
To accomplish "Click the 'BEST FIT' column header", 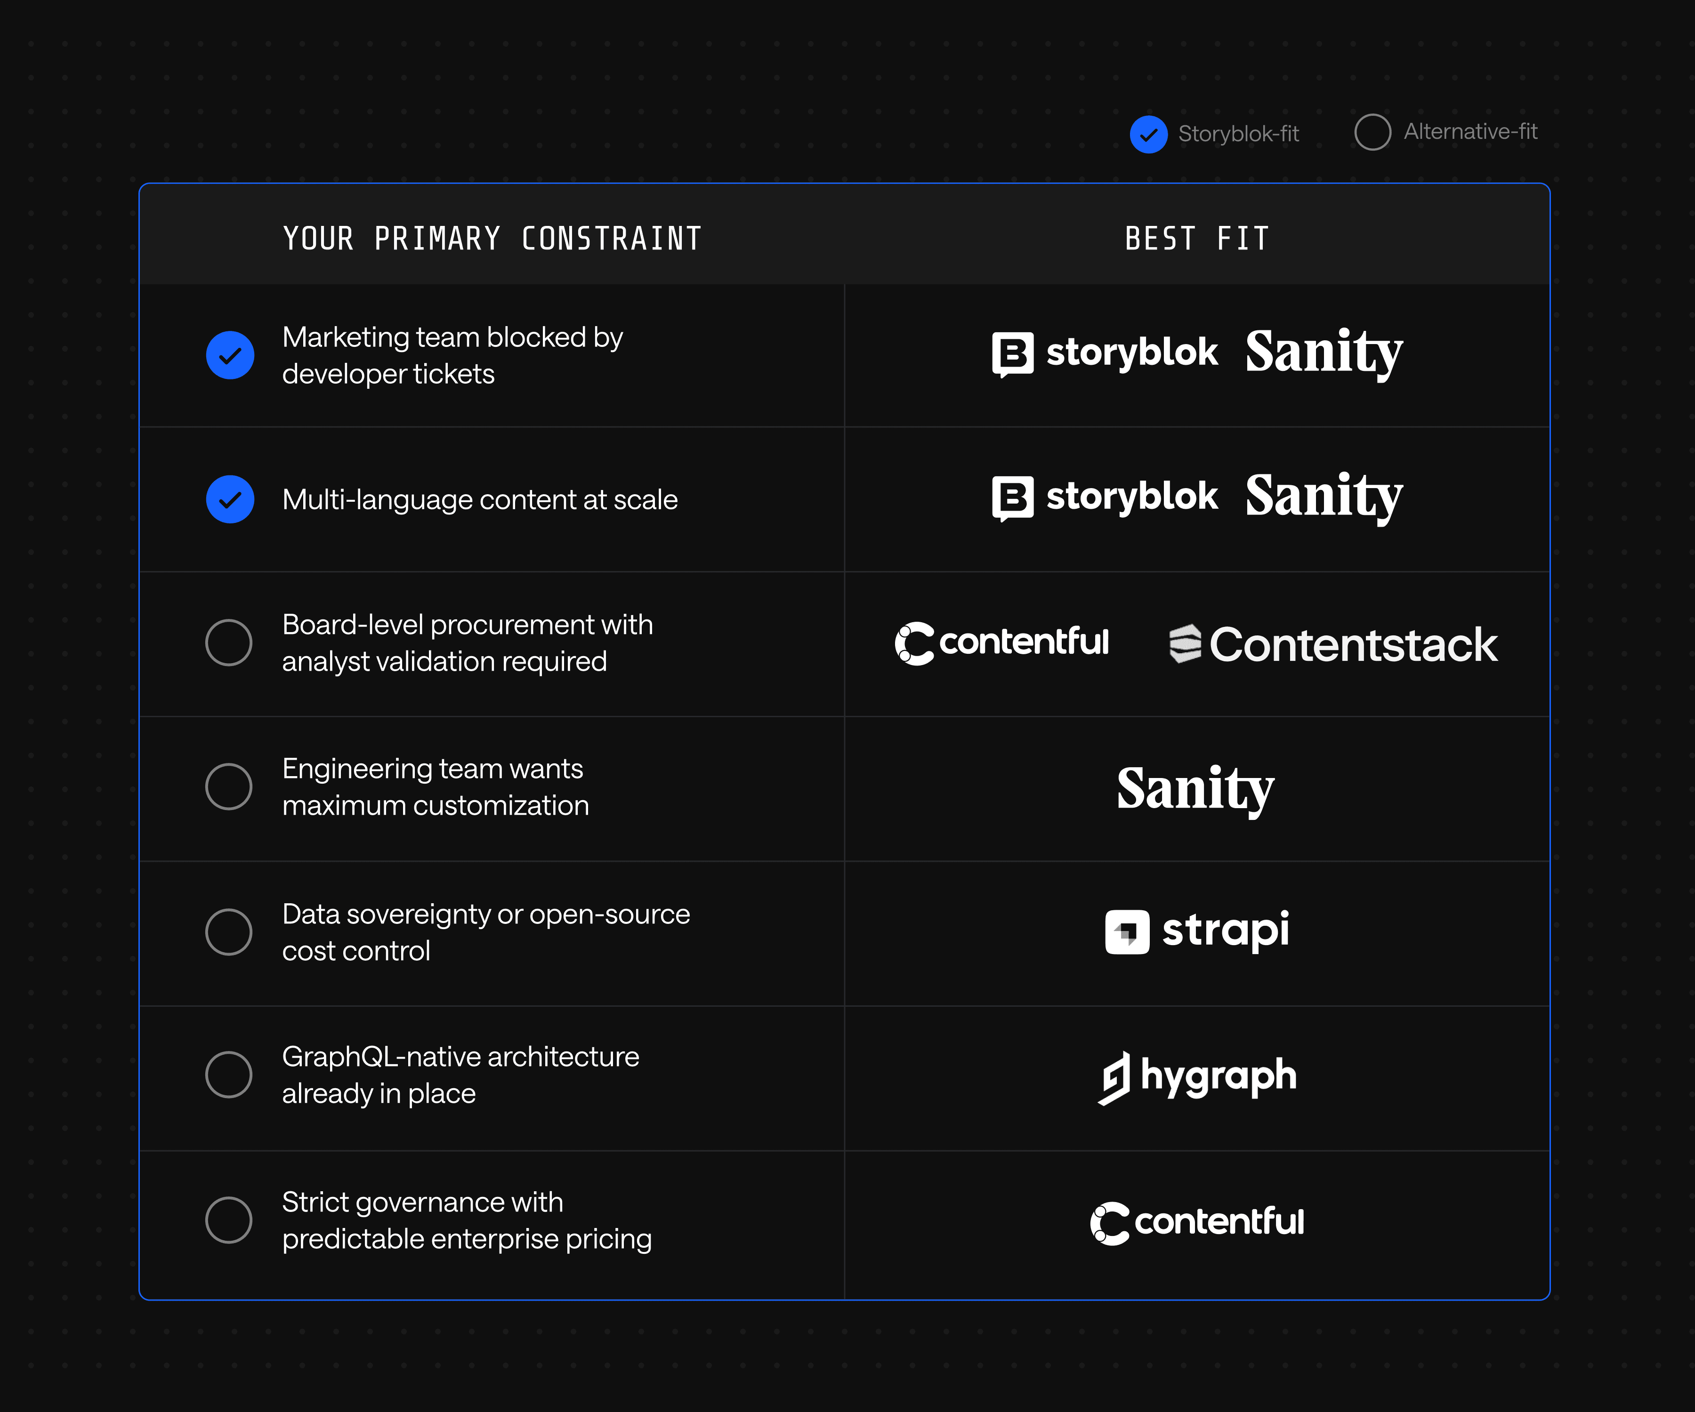I will (1197, 239).
